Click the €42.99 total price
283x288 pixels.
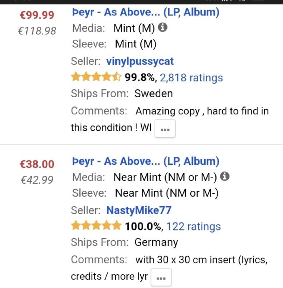37,180
